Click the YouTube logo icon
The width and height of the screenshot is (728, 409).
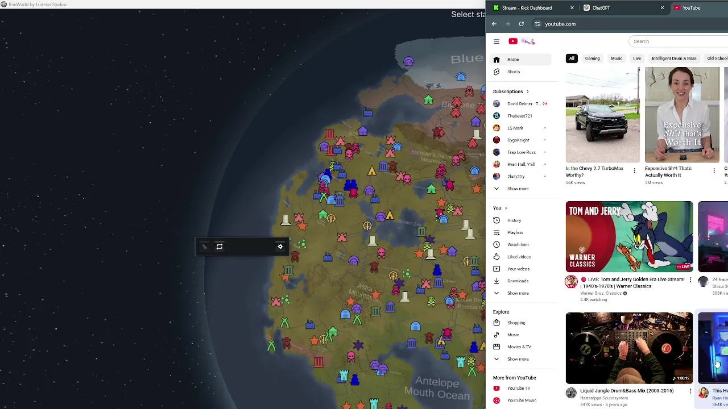(513, 41)
